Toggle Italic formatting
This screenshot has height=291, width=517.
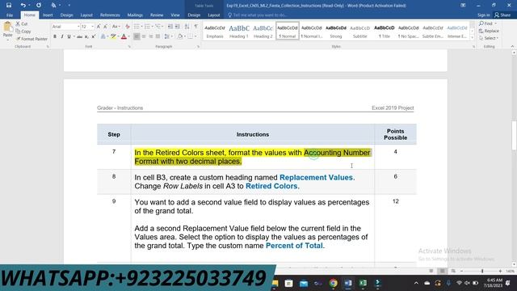pyautogui.click(x=61, y=36)
